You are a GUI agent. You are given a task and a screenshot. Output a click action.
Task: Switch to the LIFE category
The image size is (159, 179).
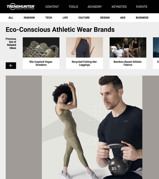pyautogui.click(x=65, y=18)
